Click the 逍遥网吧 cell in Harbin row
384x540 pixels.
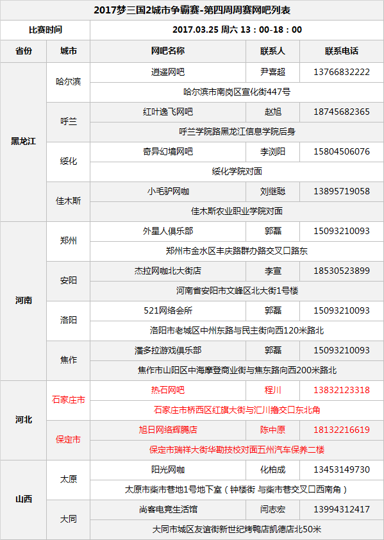coord(168,72)
